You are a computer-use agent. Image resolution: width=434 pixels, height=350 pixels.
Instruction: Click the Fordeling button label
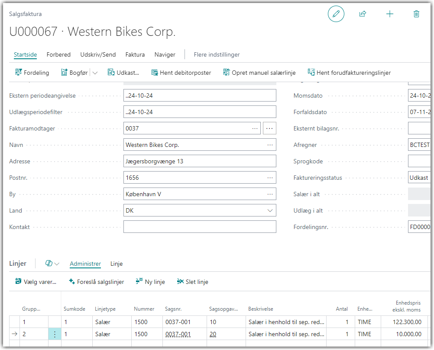click(36, 73)
